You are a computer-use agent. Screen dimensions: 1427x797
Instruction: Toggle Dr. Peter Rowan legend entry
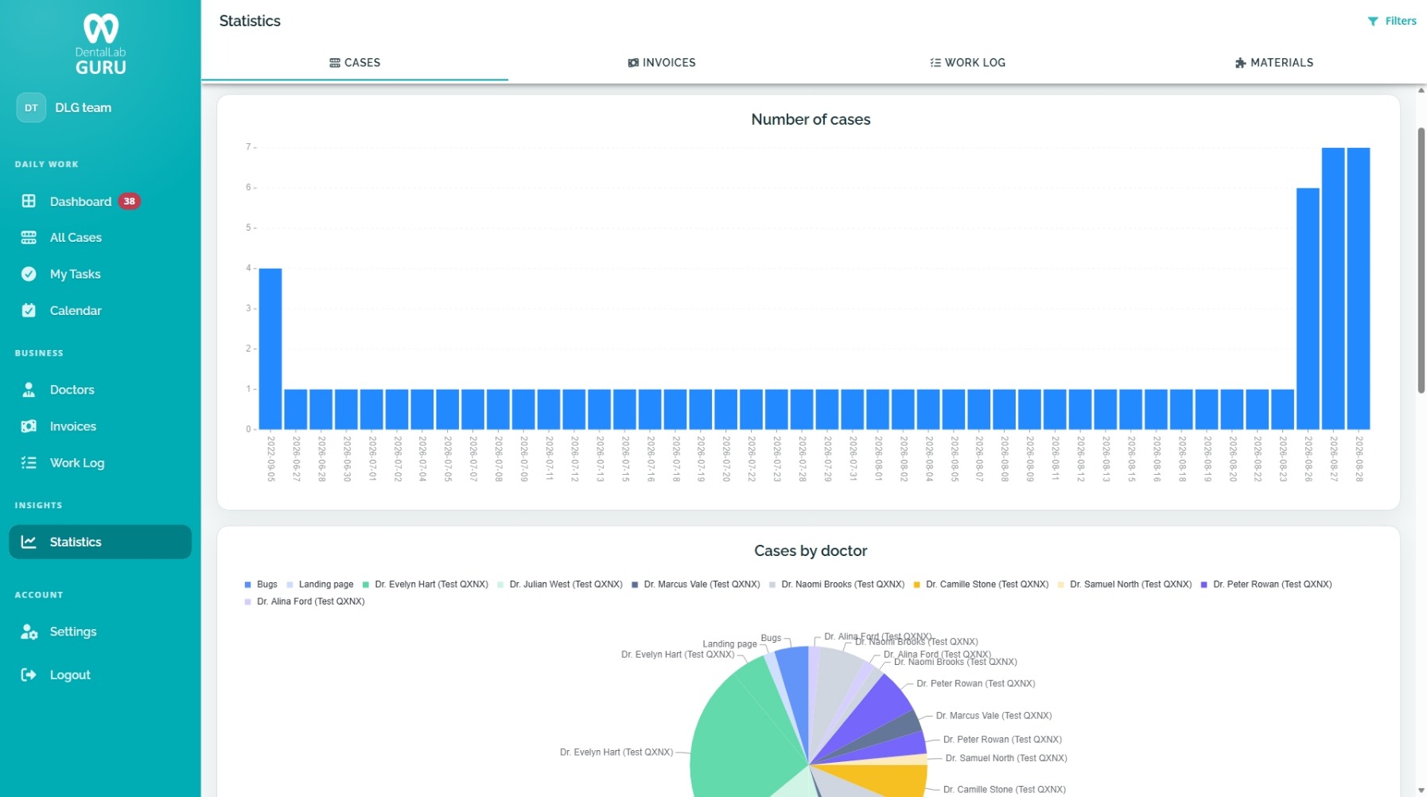[x=1266, y=585]
